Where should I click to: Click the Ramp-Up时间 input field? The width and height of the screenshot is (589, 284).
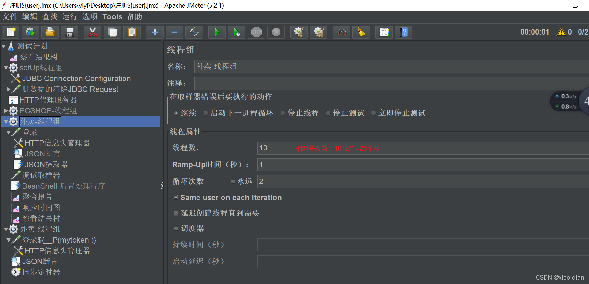click(x=423, y=165)
